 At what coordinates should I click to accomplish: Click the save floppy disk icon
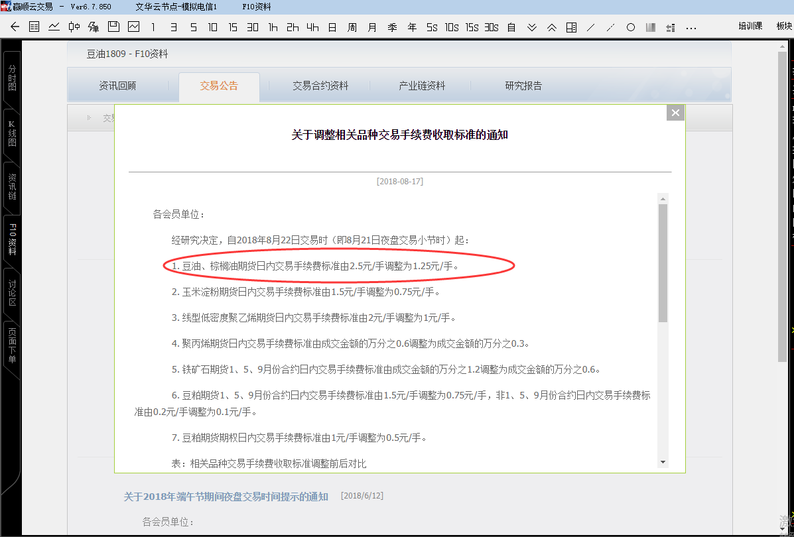pos(113,27)
